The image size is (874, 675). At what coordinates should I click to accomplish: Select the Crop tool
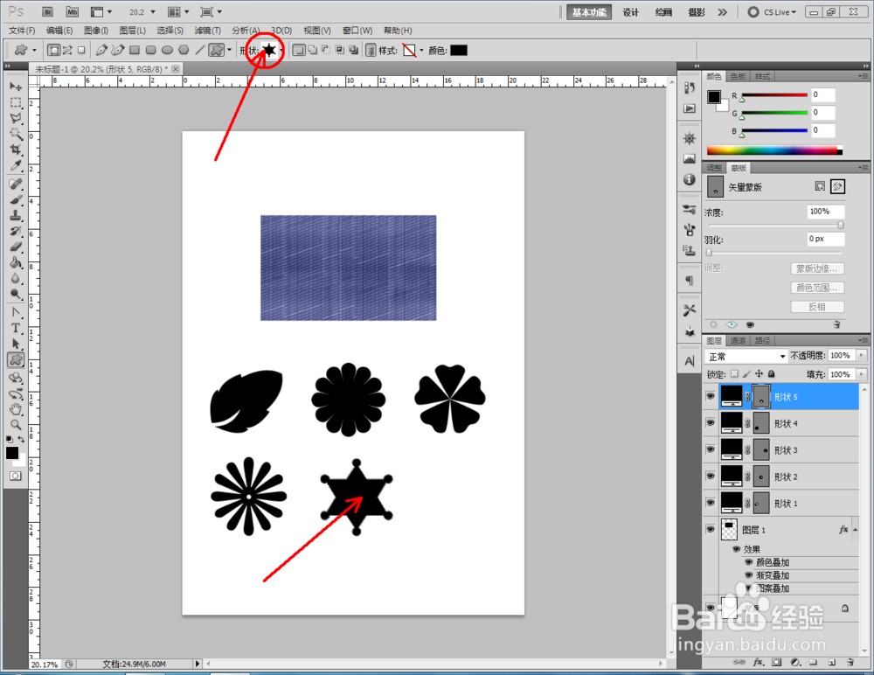tap(16, 150)
